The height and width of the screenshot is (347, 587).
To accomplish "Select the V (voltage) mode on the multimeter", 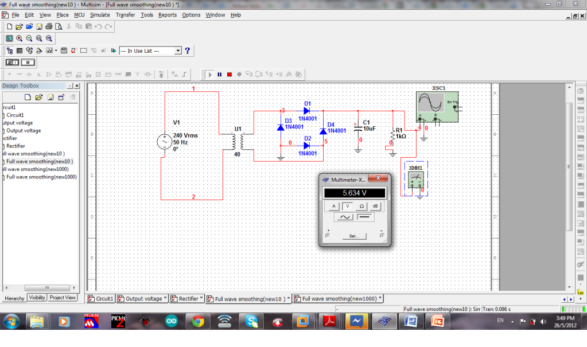I will tap(347, 206).
